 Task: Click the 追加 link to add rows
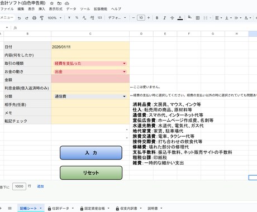click(40, 186)
